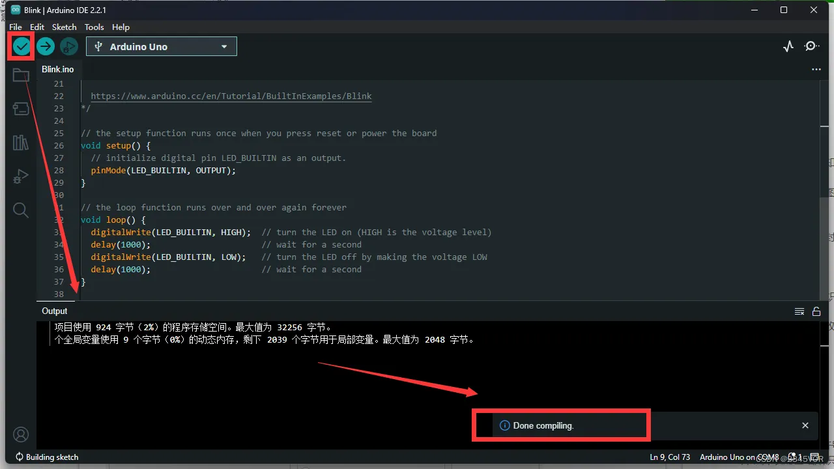
Task: Open the Blink tutorial URL in code
Action: pos(231,96)
